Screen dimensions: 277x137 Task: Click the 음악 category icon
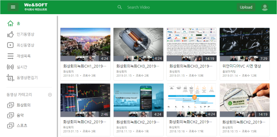pos(10,115)
